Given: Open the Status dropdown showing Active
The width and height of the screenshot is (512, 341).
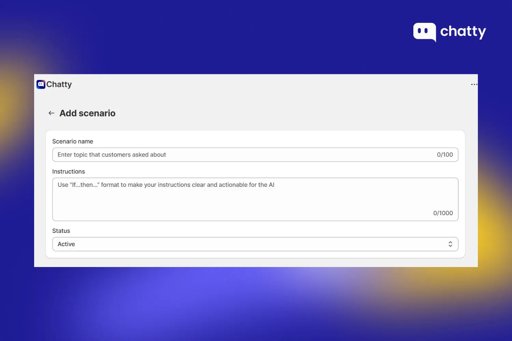Looking at the screenshot, I should tap(255, 244).
